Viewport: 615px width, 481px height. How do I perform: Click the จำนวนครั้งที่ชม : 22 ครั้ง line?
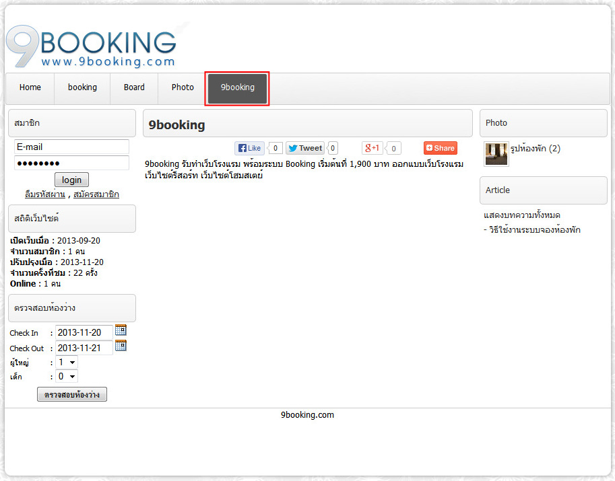click(54, 272)
